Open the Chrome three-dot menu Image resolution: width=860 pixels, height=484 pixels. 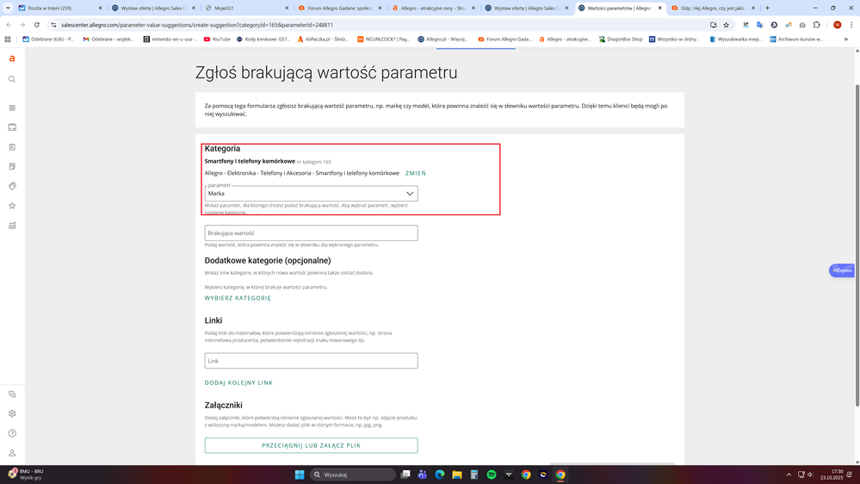851,25
